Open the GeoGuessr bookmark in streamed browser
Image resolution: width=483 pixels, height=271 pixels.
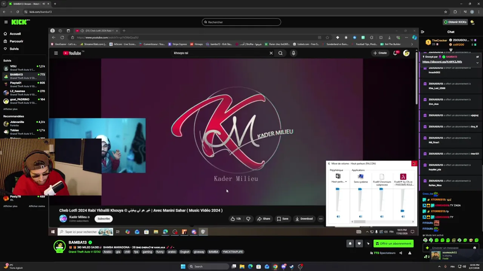point(64,44)
